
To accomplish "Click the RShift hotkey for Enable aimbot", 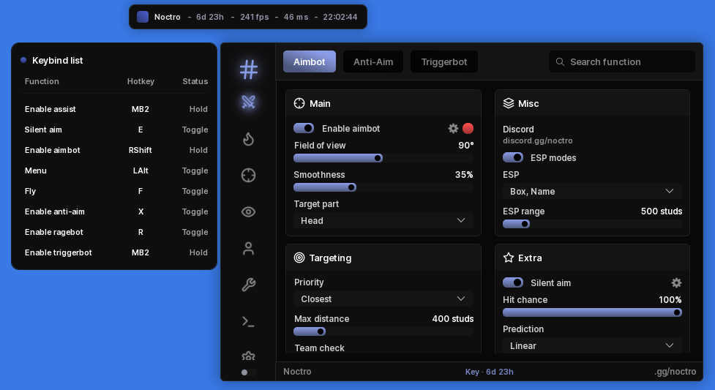I will pos(141,150).
